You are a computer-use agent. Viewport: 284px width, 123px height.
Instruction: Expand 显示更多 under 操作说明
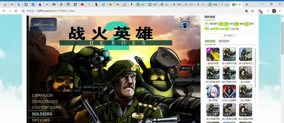pos(229,36)
